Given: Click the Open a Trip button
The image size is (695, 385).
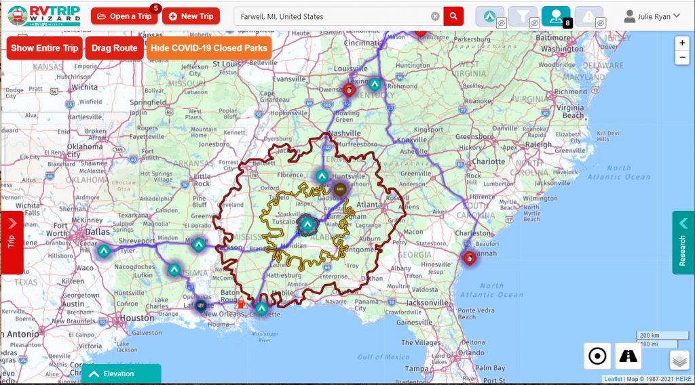Looking at the screenshot, I should [x=125, y=16].
